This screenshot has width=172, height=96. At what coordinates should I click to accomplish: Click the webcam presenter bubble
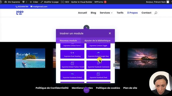pos(161,83)
